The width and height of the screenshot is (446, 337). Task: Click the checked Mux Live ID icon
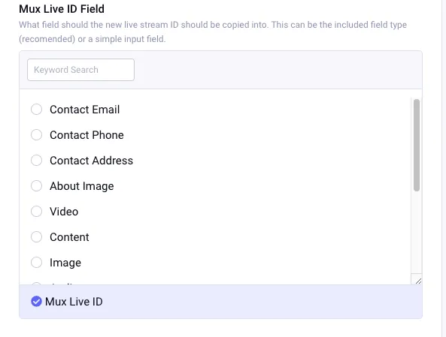36,302
